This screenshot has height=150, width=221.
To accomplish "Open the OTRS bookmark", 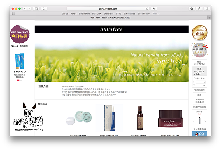I will [x=119, y=14].
